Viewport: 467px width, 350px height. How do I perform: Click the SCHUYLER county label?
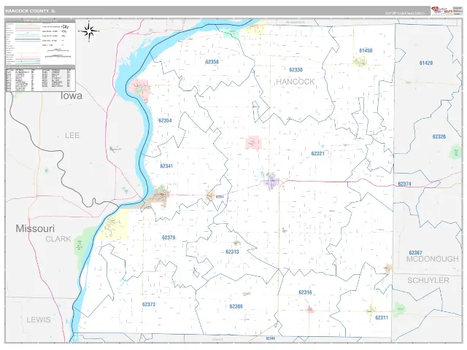click(x=428, y=280)
